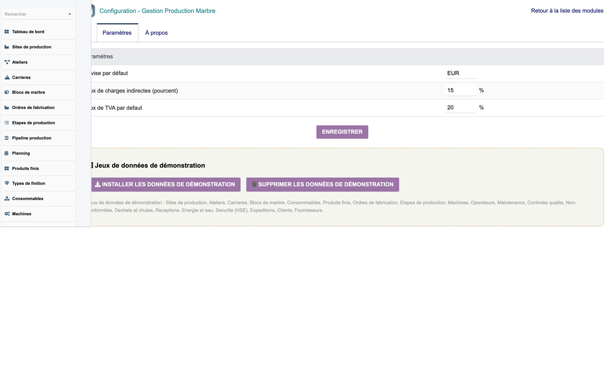Click the Configuration - Gestion Production Marbre title
This screenshot has width=610, height=381.
[x=157, y=11]
